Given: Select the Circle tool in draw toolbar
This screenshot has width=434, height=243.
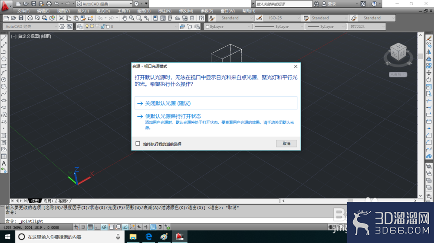Looking at the screenshot, I should click(4, 80).
